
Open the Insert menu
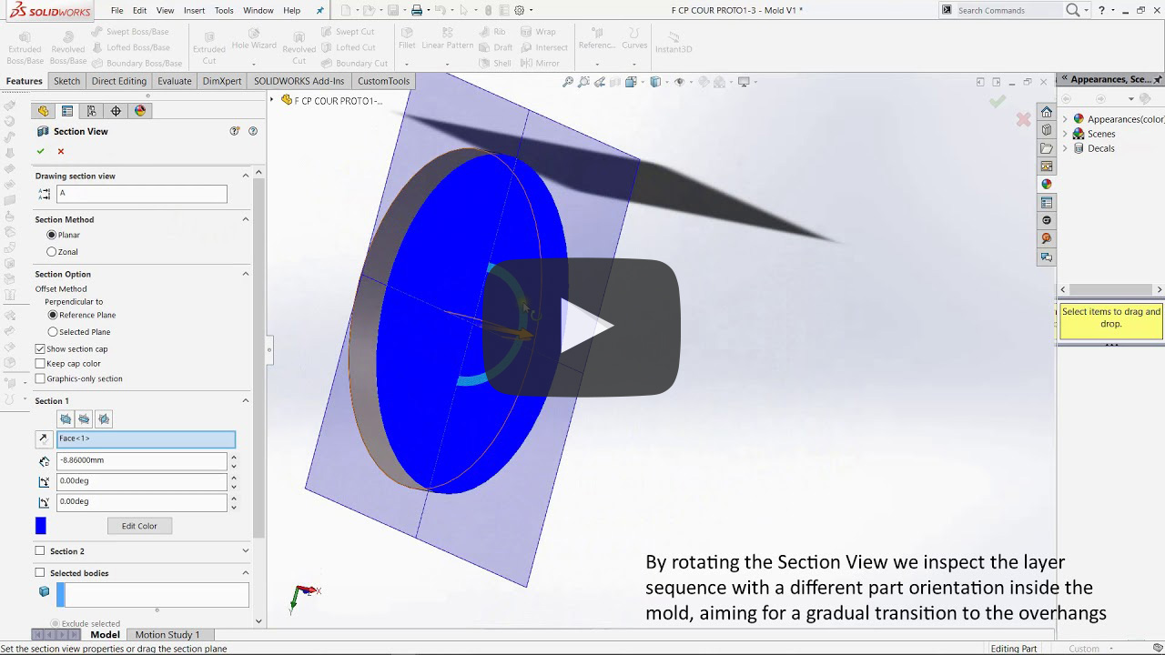pos(194,11)
